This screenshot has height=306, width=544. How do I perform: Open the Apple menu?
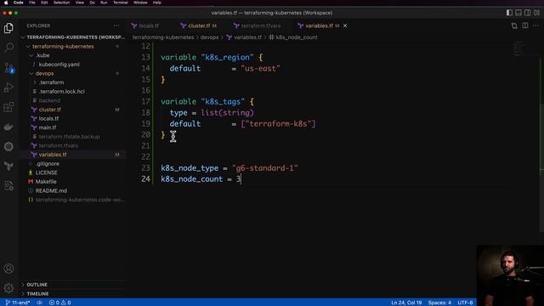tap(6, 3)
